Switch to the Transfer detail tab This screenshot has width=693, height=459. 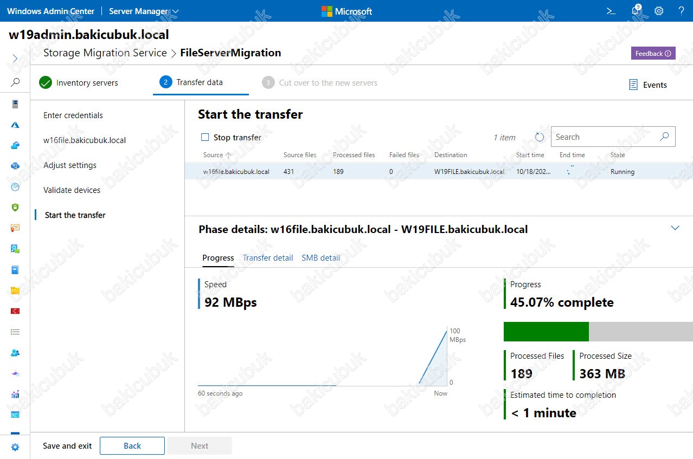pyautogui.click(x=268, y=257)
